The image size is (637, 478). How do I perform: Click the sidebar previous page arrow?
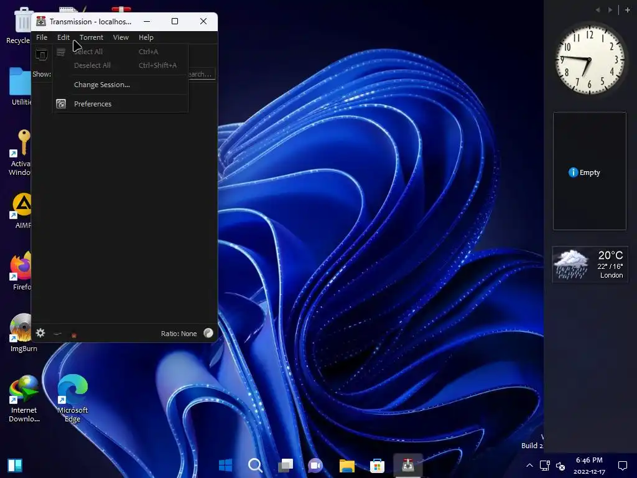tap(598, 10)
